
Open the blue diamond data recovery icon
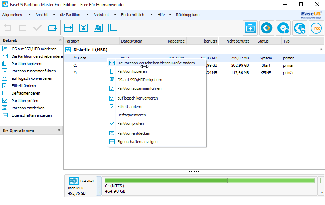(267, 28)
